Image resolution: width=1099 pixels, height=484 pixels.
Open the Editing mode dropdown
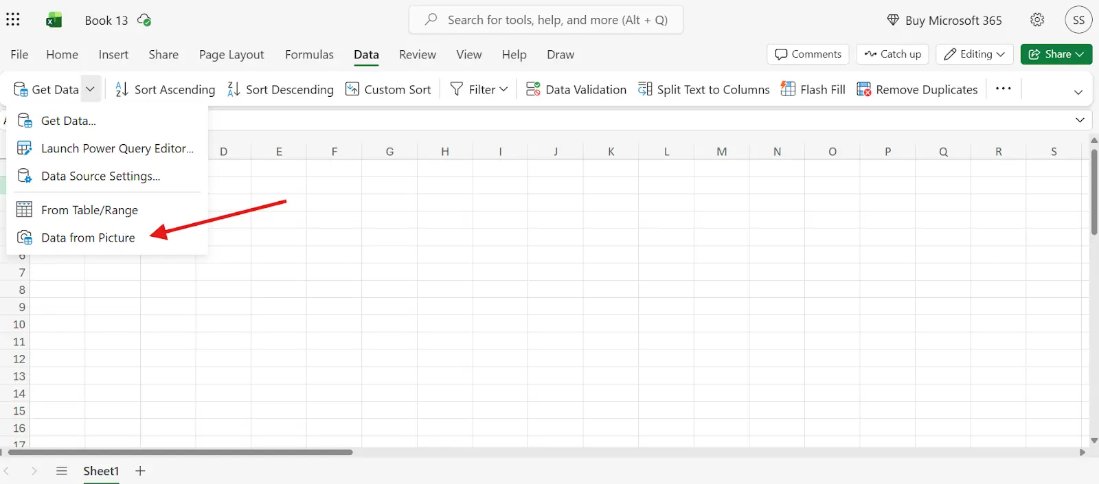974,54
